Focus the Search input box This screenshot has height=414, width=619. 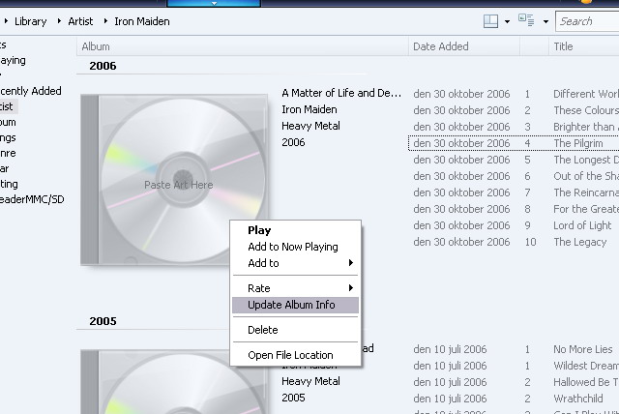[x=587, y=21]
